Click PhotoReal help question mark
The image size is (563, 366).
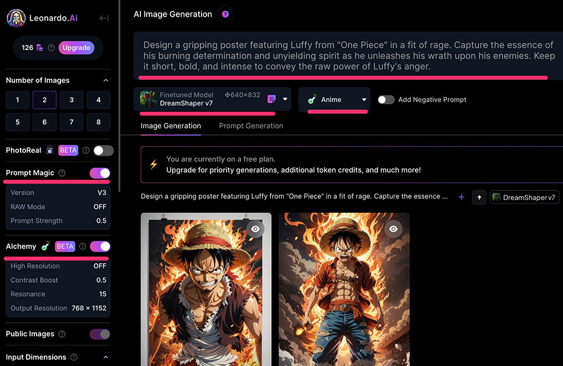[86, 151]
